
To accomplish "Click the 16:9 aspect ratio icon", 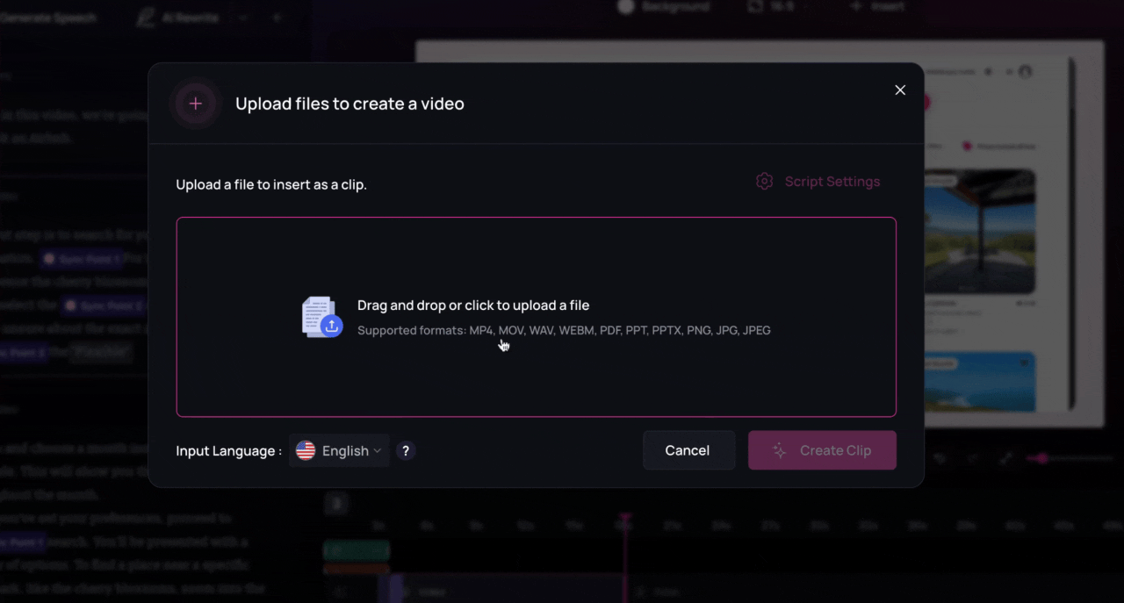I will point(753,6).
